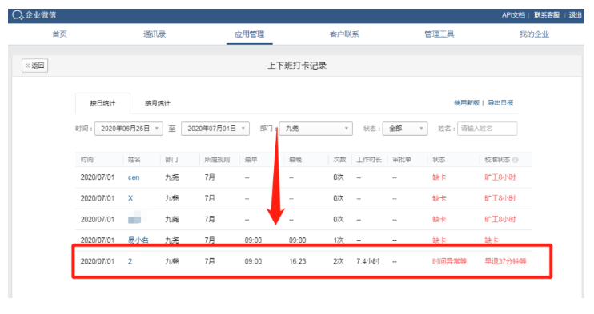Open the API文档 link
Viewport: 594px width, 314px height.
point(513,14)
